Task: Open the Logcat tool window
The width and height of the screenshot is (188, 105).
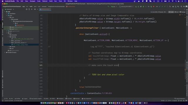Action: [25, 99]
